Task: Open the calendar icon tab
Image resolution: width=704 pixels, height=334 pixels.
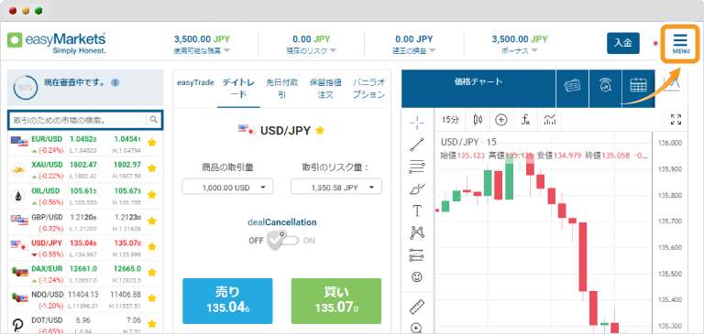Action: (638, 84)
